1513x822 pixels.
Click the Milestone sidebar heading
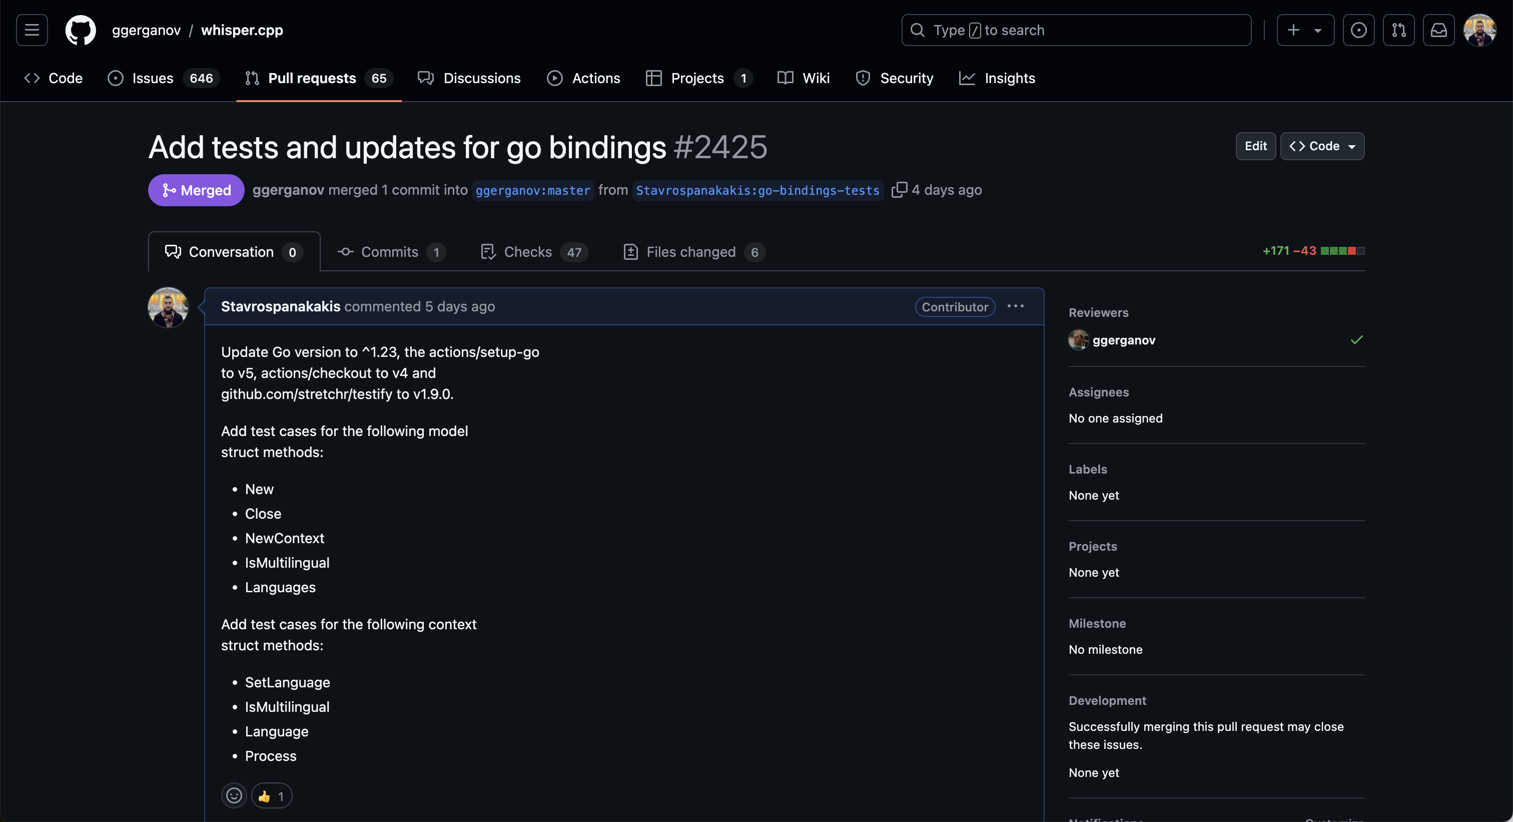coord(1097,623)
